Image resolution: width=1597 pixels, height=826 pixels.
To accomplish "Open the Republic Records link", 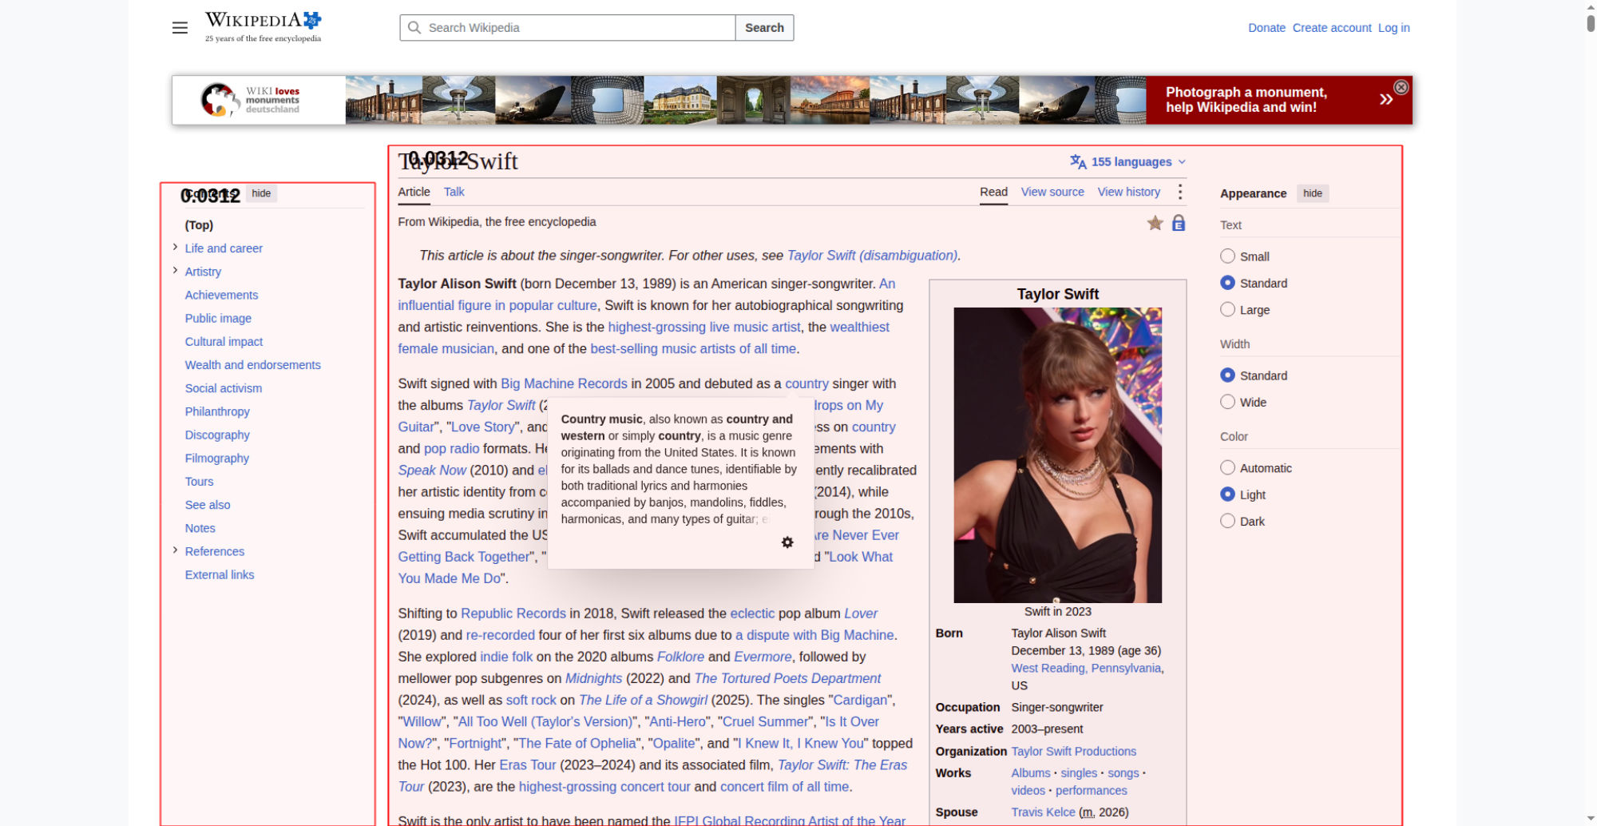I will pyautogui.click(x=513, y=614).
